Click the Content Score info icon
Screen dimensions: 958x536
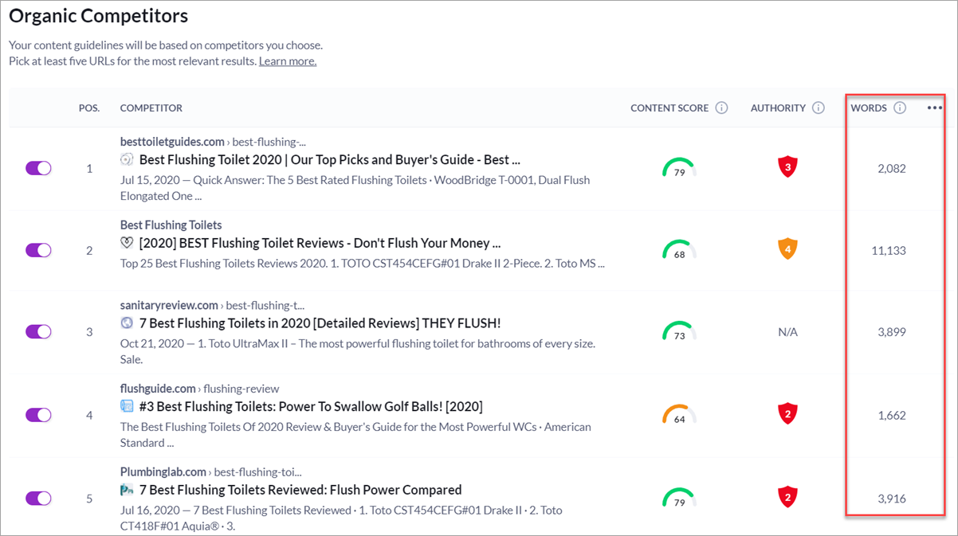click(721, 108)
